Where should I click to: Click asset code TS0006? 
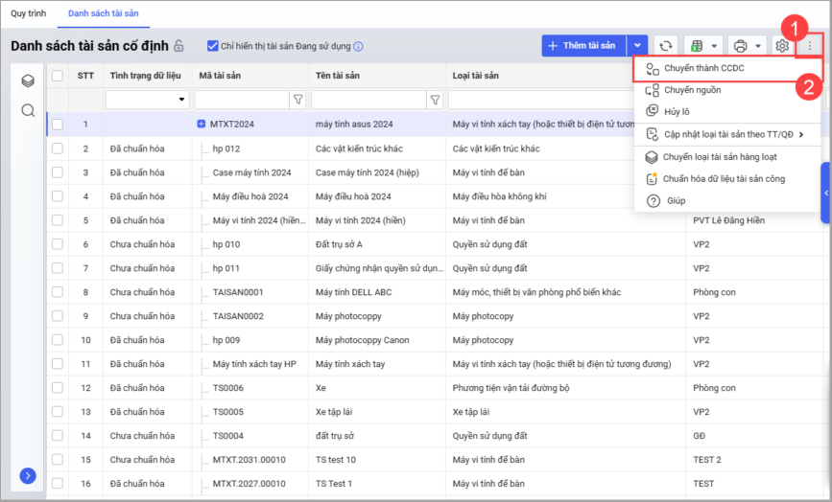tap(228, 388)
